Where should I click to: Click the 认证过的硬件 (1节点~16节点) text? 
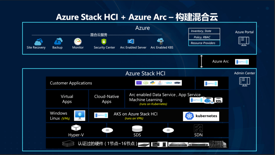(x=107, y=144)
